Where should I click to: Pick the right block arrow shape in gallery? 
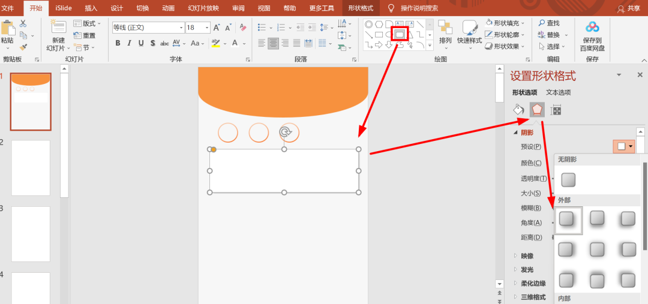click(x=379, y=45)
